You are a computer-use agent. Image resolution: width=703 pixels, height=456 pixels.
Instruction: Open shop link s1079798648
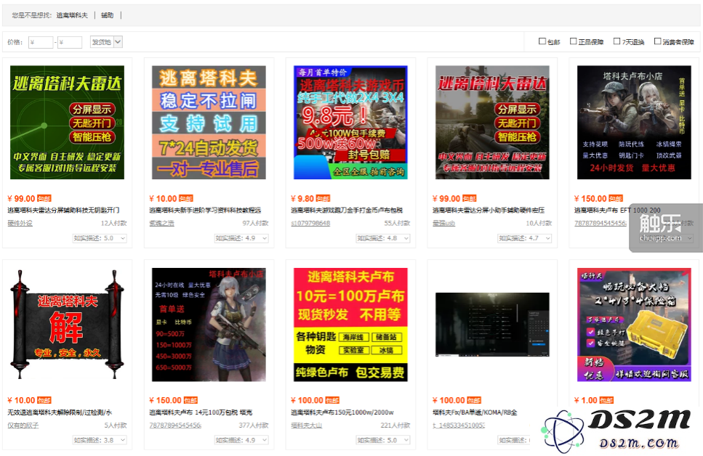click(310, 223)
